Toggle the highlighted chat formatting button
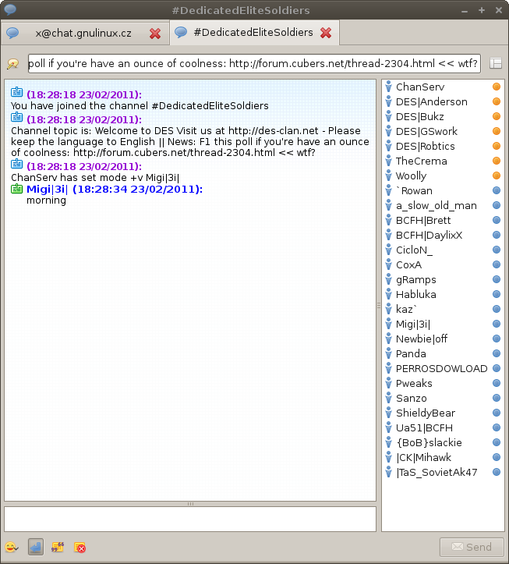Image resolution: width=509 pixels, height=564 pixels. (35, 547)
